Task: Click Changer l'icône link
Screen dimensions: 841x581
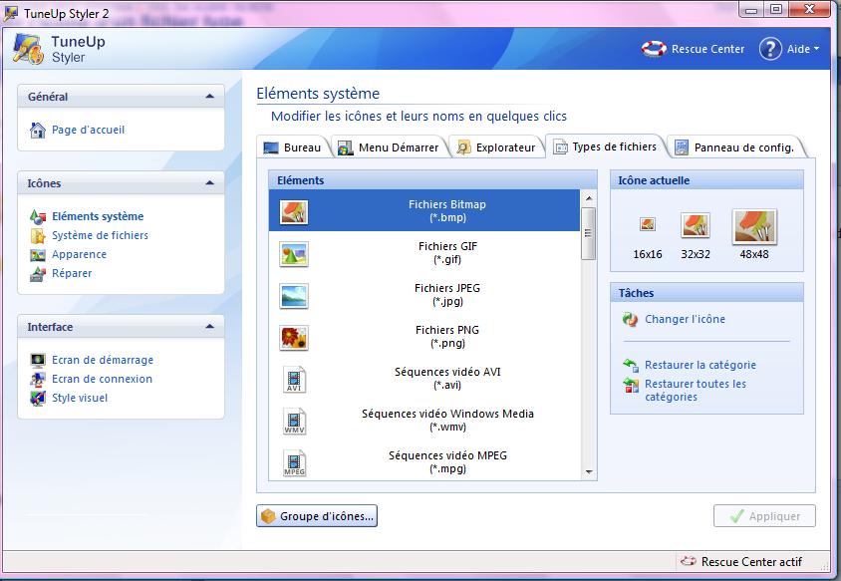Action: pos(685,319)
